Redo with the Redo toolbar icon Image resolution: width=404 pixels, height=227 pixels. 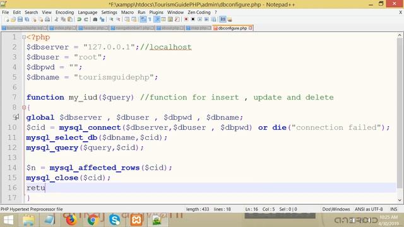click(86, 20)
